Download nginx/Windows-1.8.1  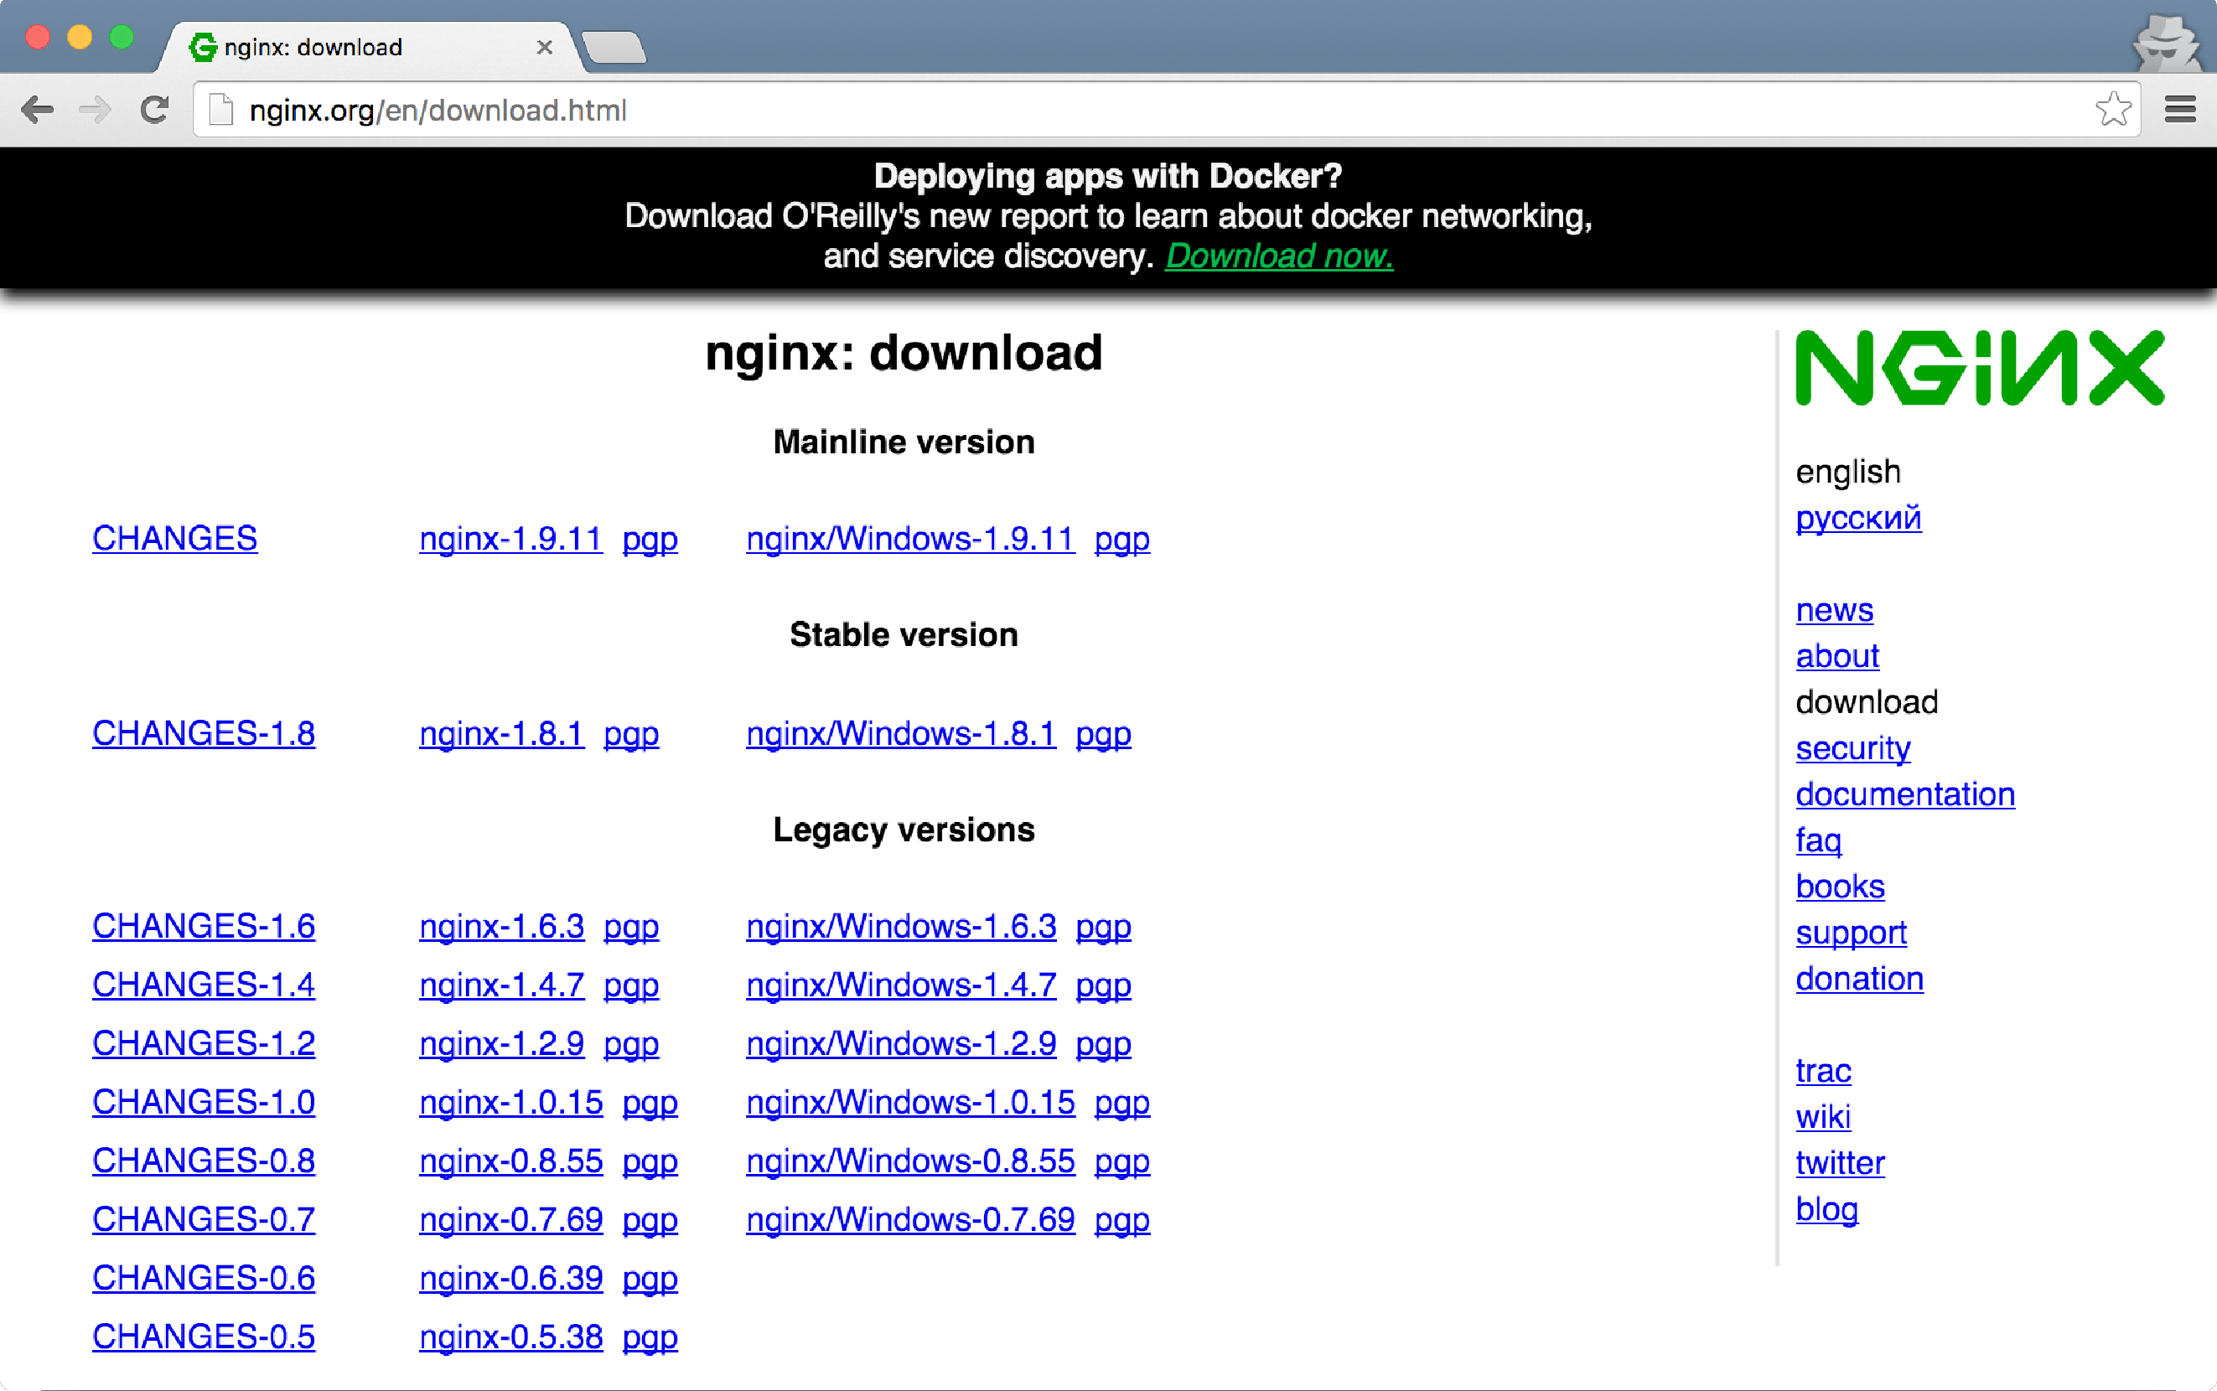(901, 733)
